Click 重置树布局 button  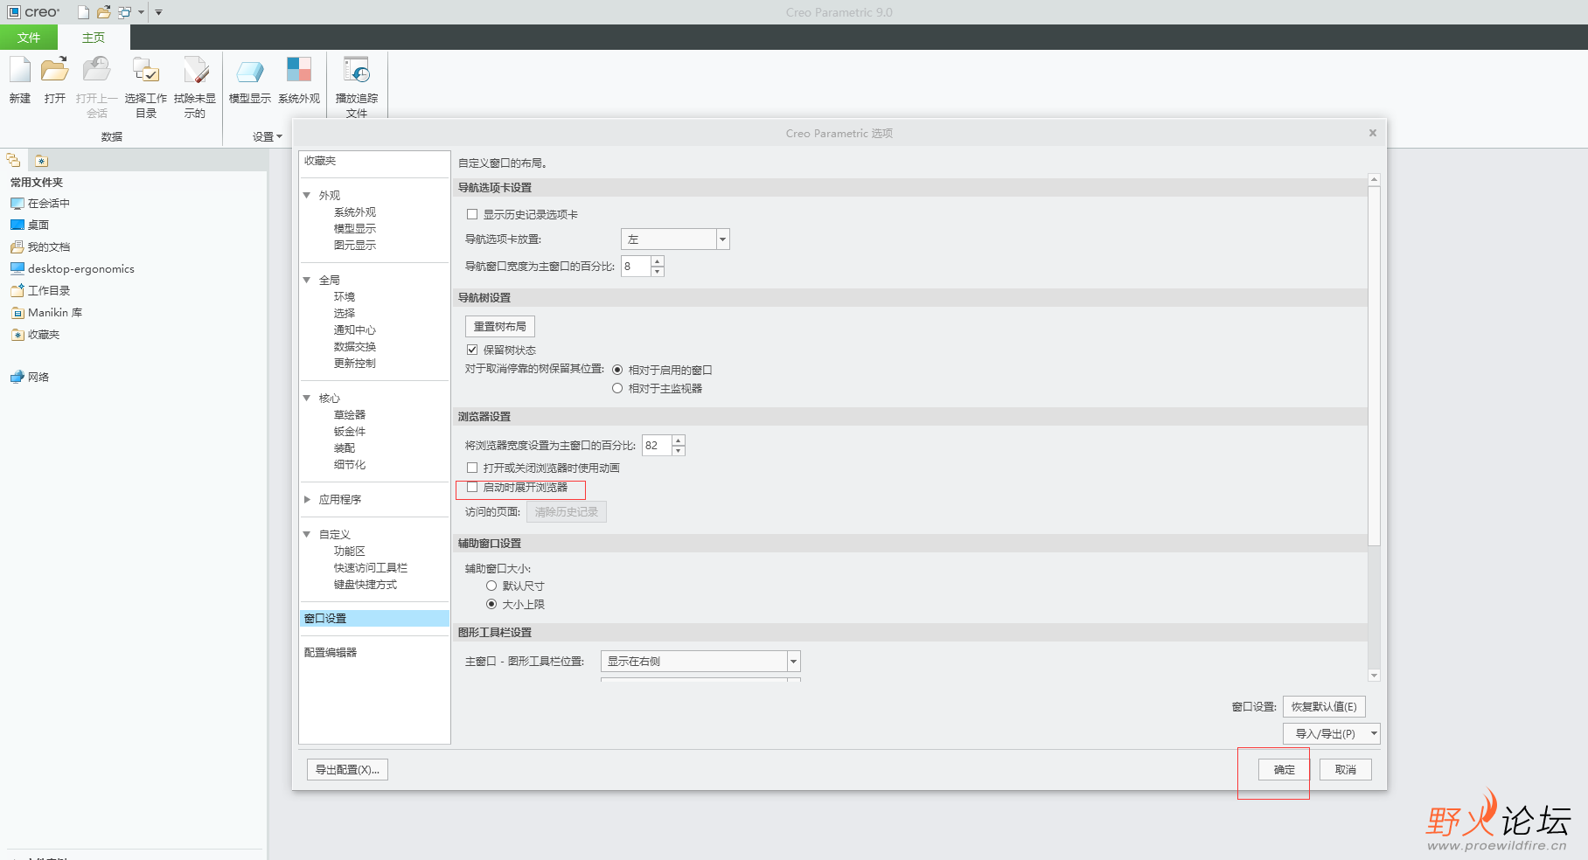point(500,326)
